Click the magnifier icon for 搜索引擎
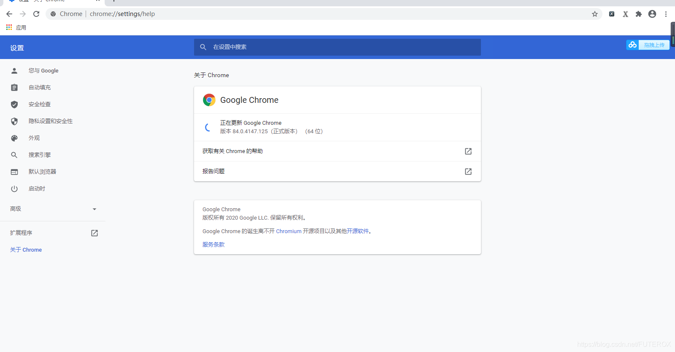This screenshot has height=352, width=675. 14,155
